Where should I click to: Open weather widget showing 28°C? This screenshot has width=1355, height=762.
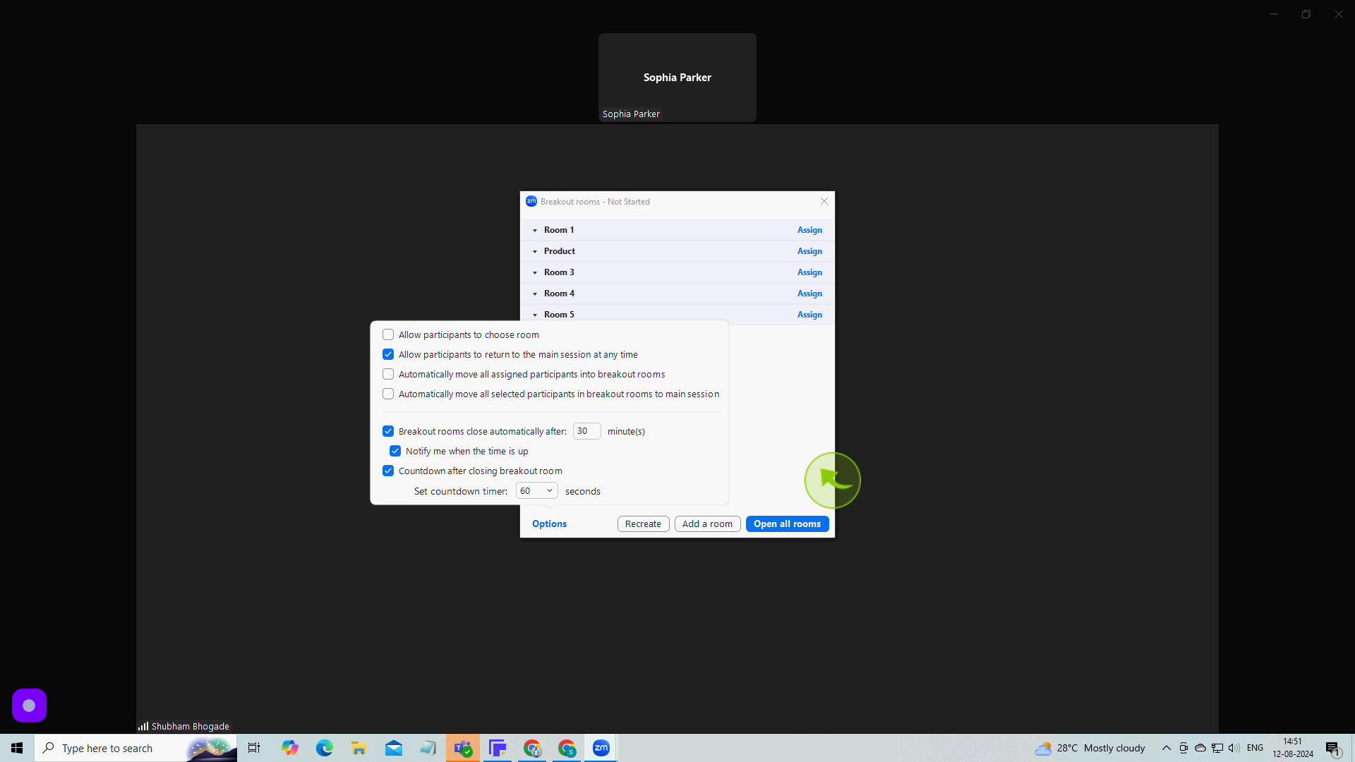tap(1090, 748)
